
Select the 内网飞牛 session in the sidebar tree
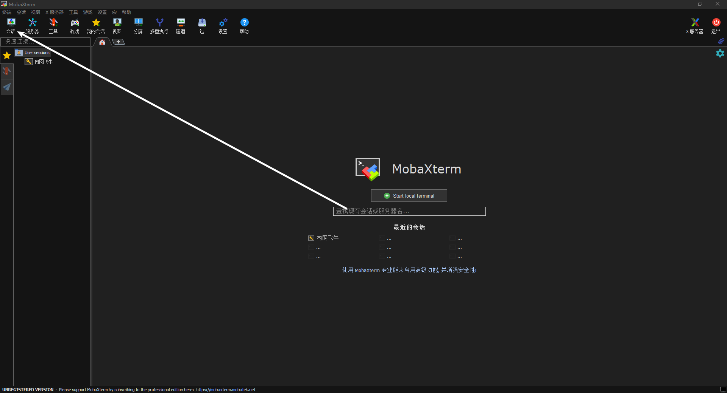click(39, 62)
